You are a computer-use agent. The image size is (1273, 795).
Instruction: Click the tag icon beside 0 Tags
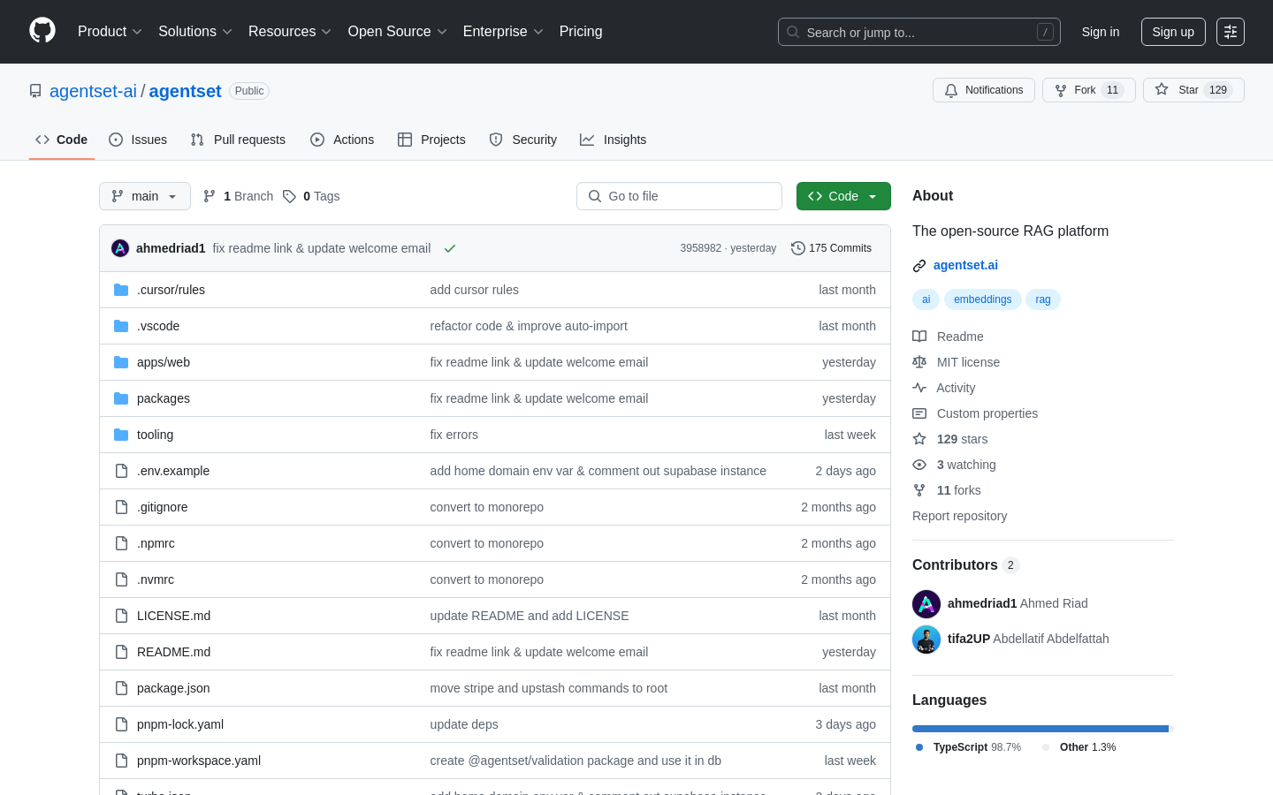[289, 196]
